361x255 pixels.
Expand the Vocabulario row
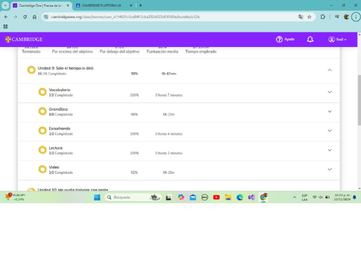330,92
